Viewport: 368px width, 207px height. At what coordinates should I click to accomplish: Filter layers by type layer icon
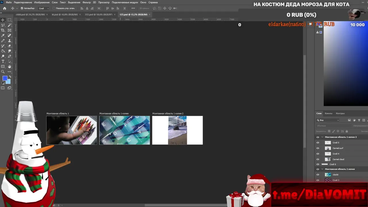click(359, 120)
